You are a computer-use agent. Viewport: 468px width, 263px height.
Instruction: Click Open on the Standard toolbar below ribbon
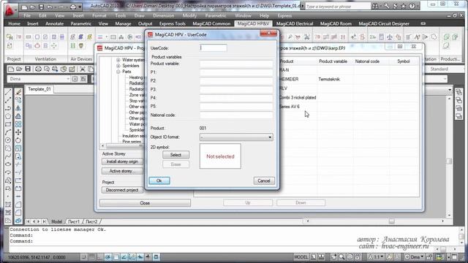pyautogui.click(x=19, y=69)
